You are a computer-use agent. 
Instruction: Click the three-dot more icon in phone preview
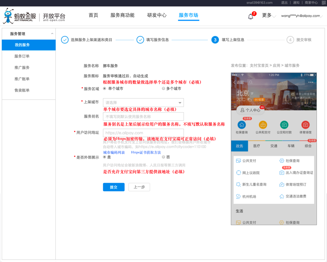pos(311,82)
